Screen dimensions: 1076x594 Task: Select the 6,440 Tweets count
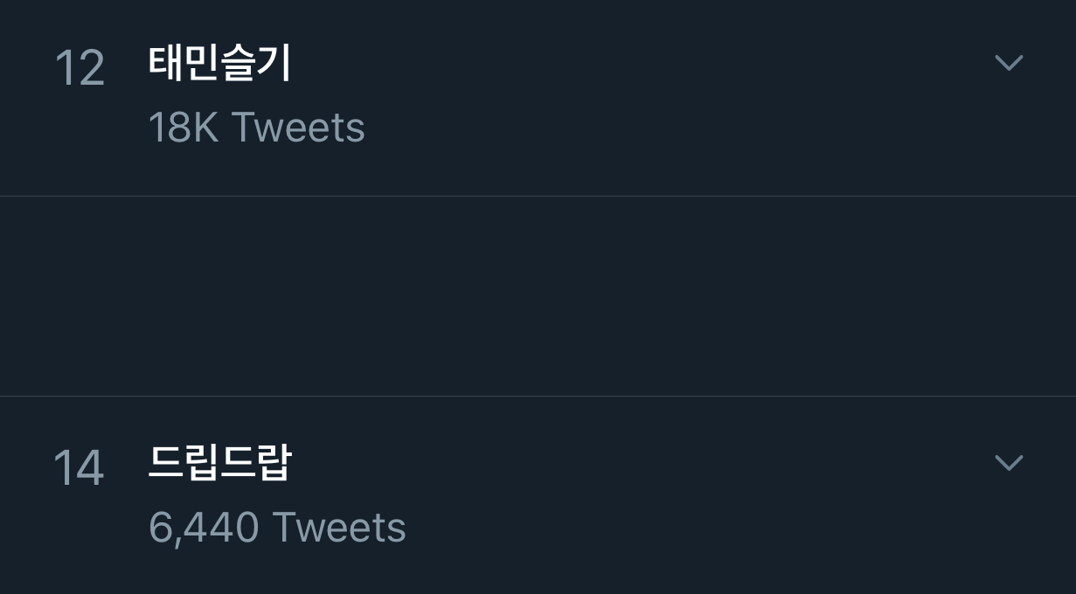pyautogui.click(x=277, y=528)
